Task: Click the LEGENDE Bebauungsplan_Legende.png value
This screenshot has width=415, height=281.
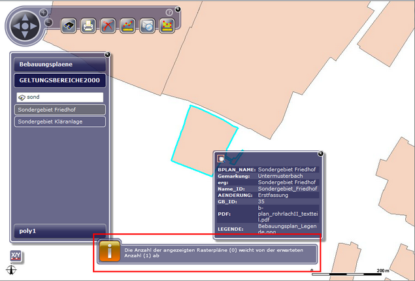Action: click(288, 229)
